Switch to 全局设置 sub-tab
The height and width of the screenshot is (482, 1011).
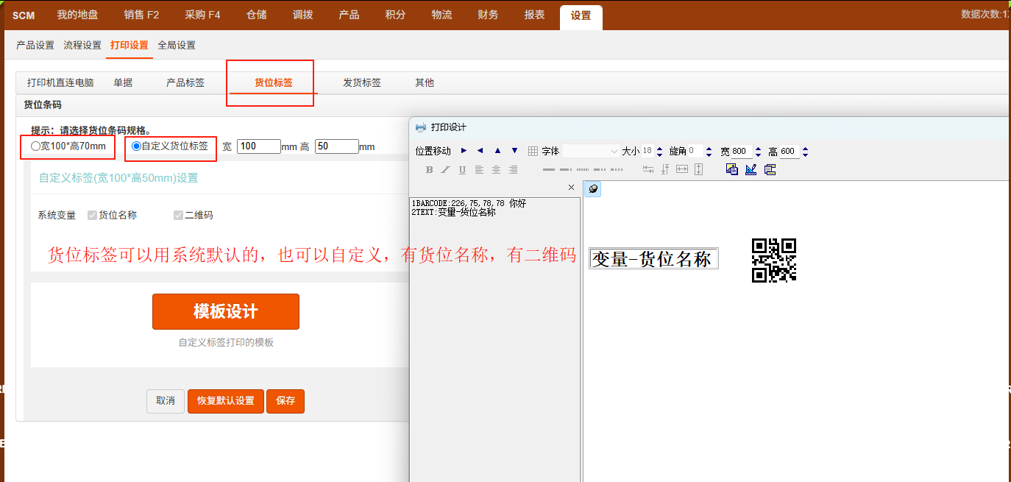point(177,45)
